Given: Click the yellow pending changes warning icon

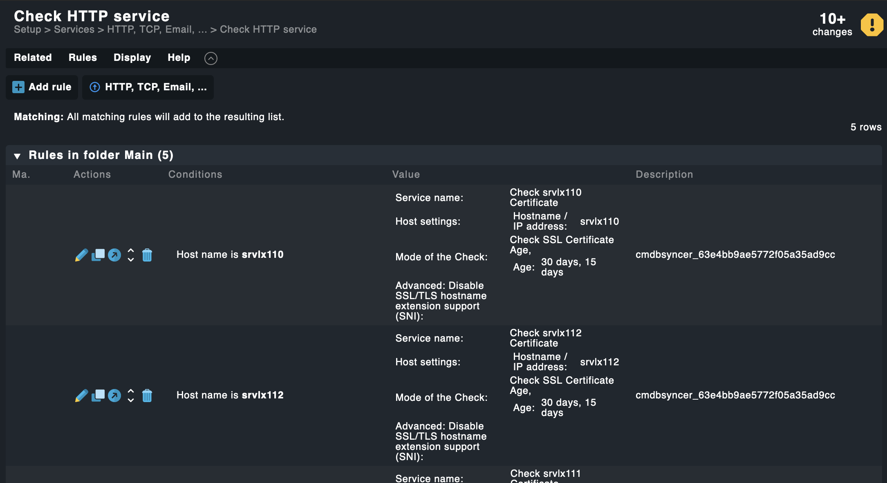Looking at the screenshot, I should 871,25.
